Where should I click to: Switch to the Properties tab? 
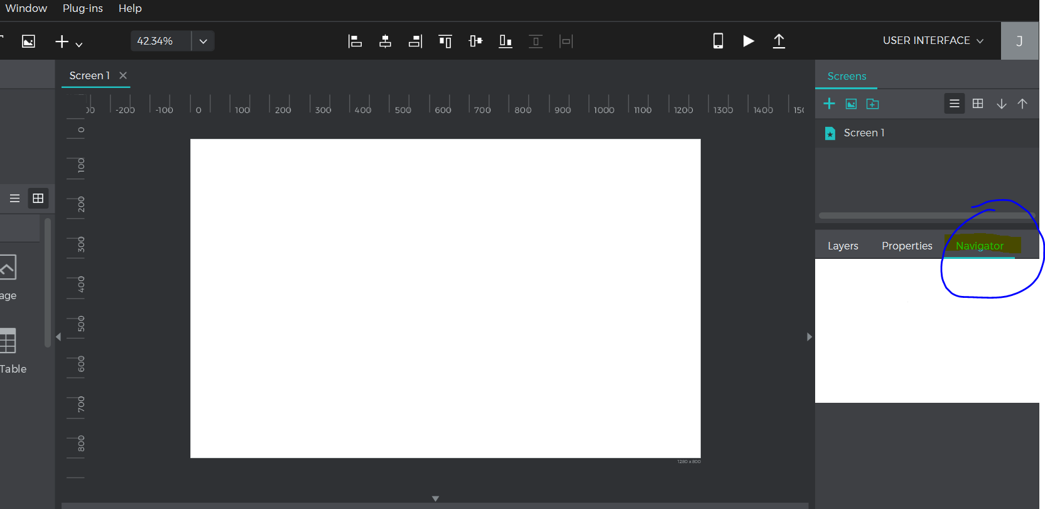pos(906,246)
